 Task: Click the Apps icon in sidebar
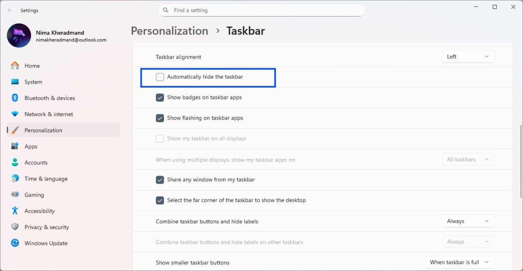coord(15,146)
